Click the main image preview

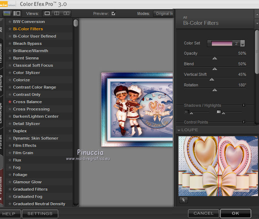[x=137, y=109]
